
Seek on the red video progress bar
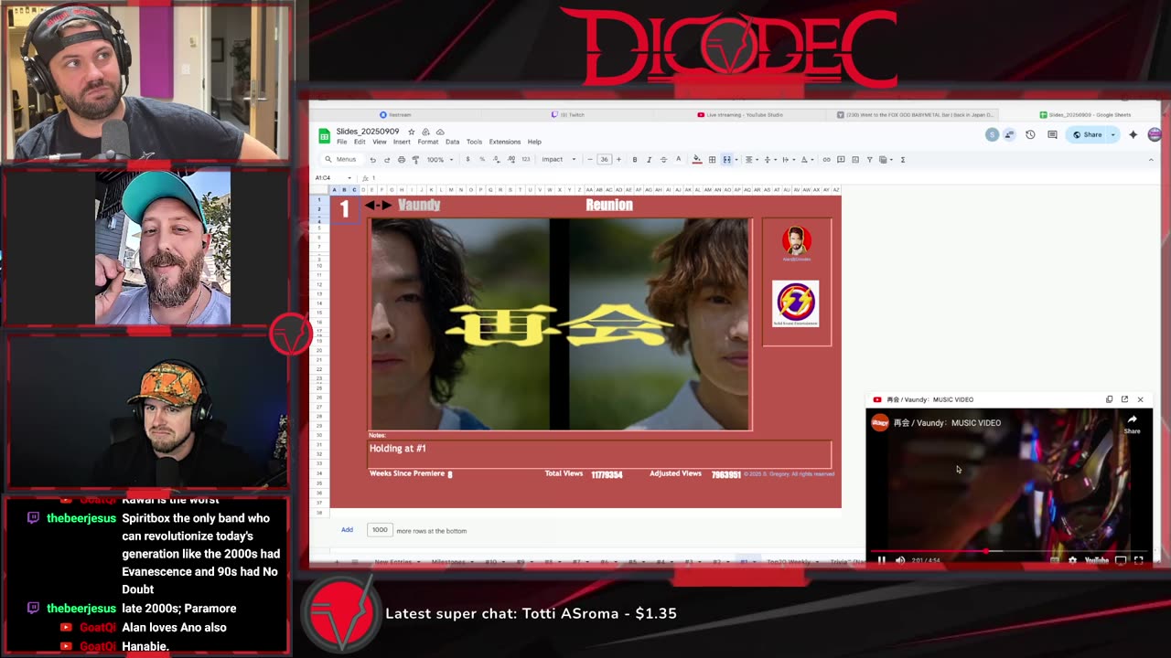(1009, 552)
